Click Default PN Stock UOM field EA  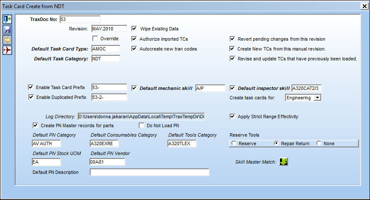46,162
